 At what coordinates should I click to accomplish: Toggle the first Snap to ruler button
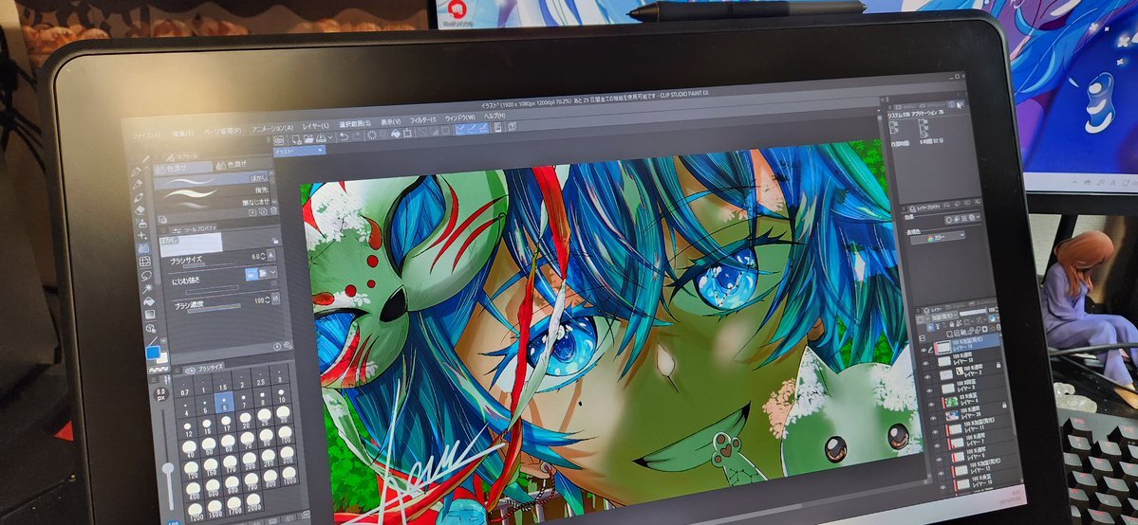coord(460,128)
